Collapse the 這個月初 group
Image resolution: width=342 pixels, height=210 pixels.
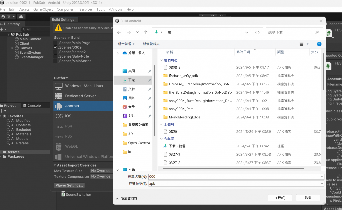tap(161, 60)
